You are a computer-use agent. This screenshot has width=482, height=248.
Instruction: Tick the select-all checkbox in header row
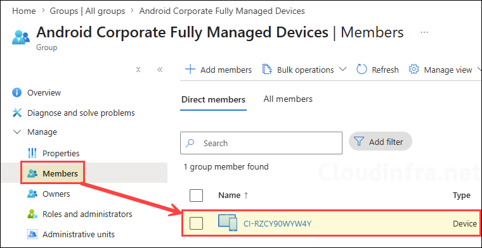coord(196,195)
